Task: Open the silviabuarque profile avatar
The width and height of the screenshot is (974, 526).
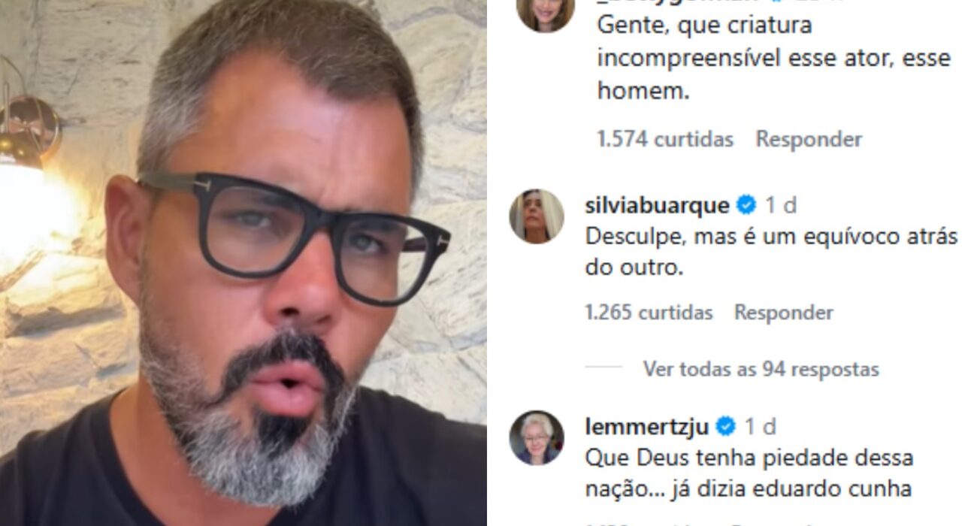Action: pos(537,216)
